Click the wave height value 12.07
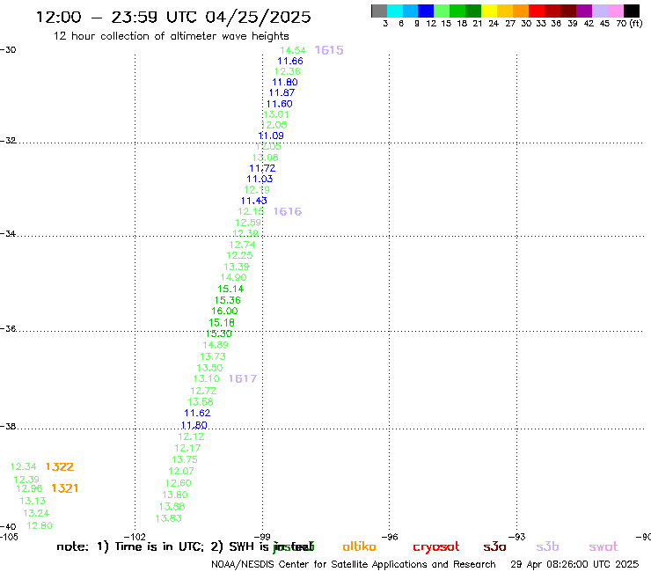 (x=181, y=472)
